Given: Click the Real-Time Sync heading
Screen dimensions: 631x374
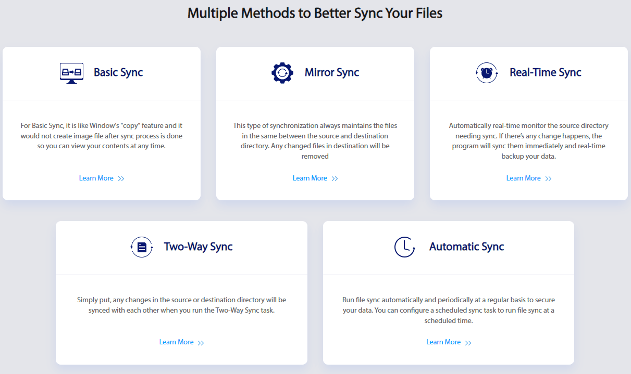Looking at the screenshot, I should coord(546,73).
